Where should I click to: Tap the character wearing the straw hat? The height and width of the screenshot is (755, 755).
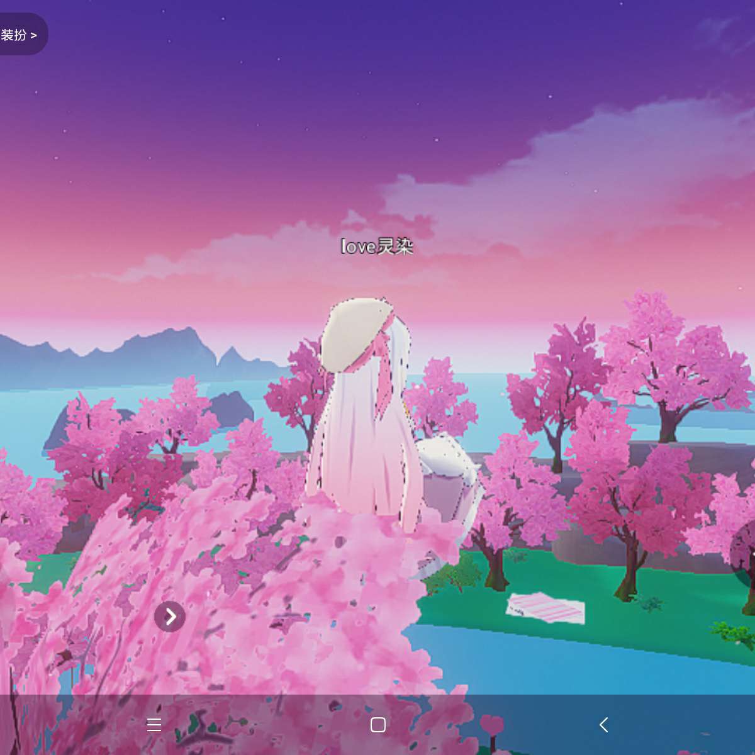pyautogui.click(x=371, y=415)
